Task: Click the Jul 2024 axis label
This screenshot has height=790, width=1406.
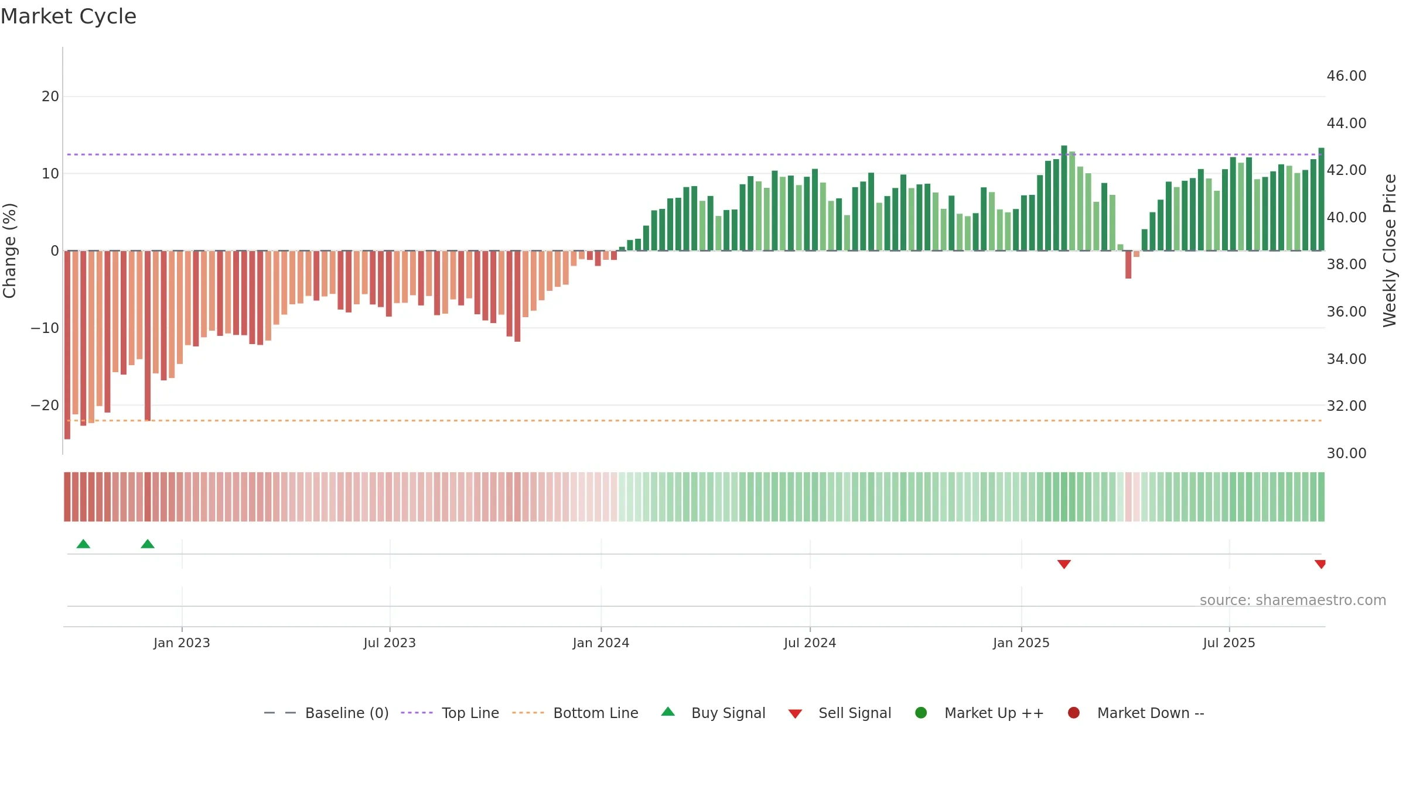Action: tap(810, 643)
